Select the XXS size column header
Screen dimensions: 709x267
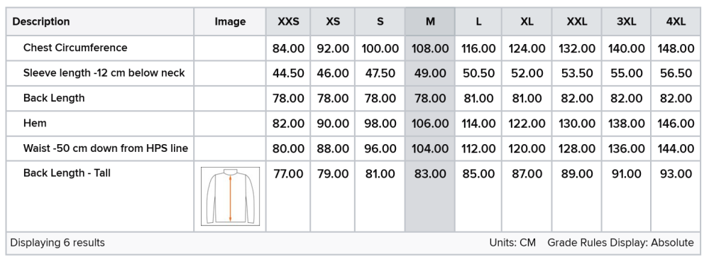point(288,22)
